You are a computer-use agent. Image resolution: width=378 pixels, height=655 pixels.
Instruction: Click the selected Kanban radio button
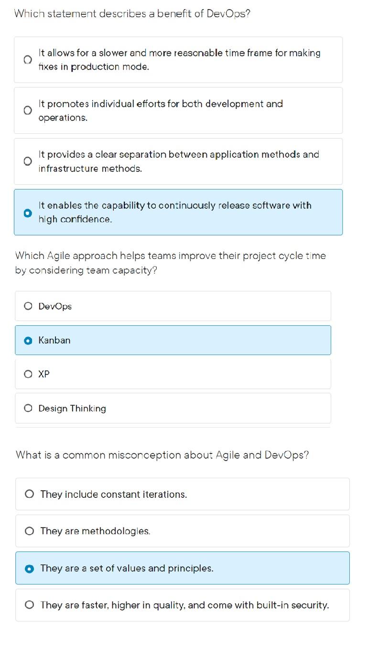tap(28, 340)
